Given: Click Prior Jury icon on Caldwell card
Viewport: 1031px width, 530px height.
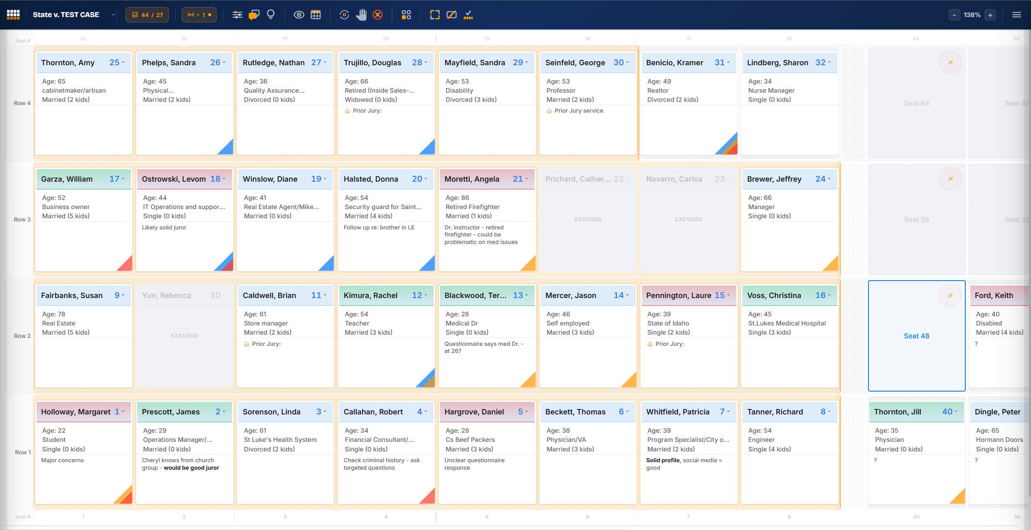Looking at the screenshot, I should (247, 344).
